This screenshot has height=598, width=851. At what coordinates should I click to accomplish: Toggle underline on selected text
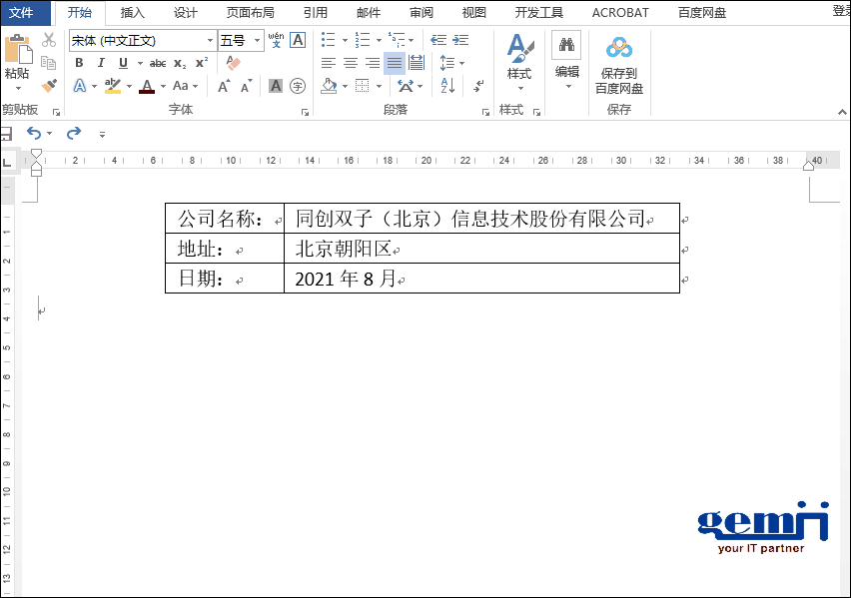(x=121, y=63)
